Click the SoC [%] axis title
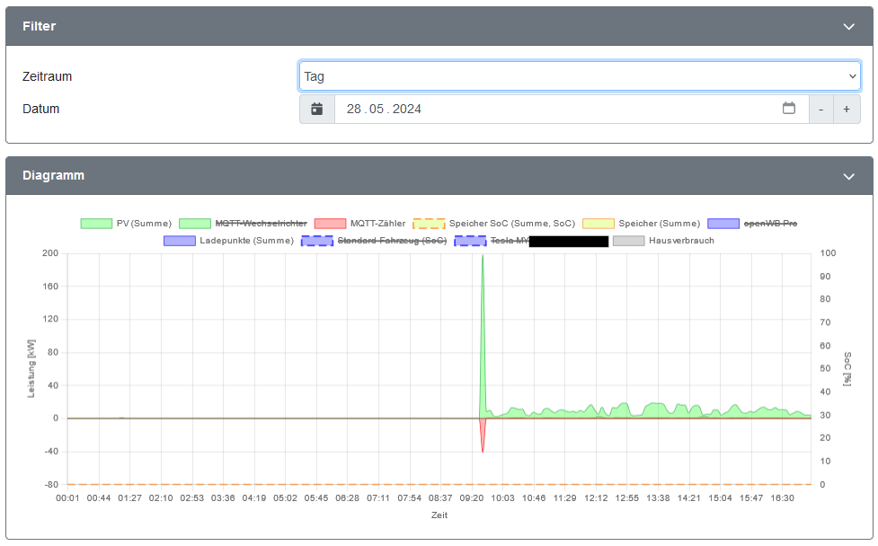 pos(847,369)
